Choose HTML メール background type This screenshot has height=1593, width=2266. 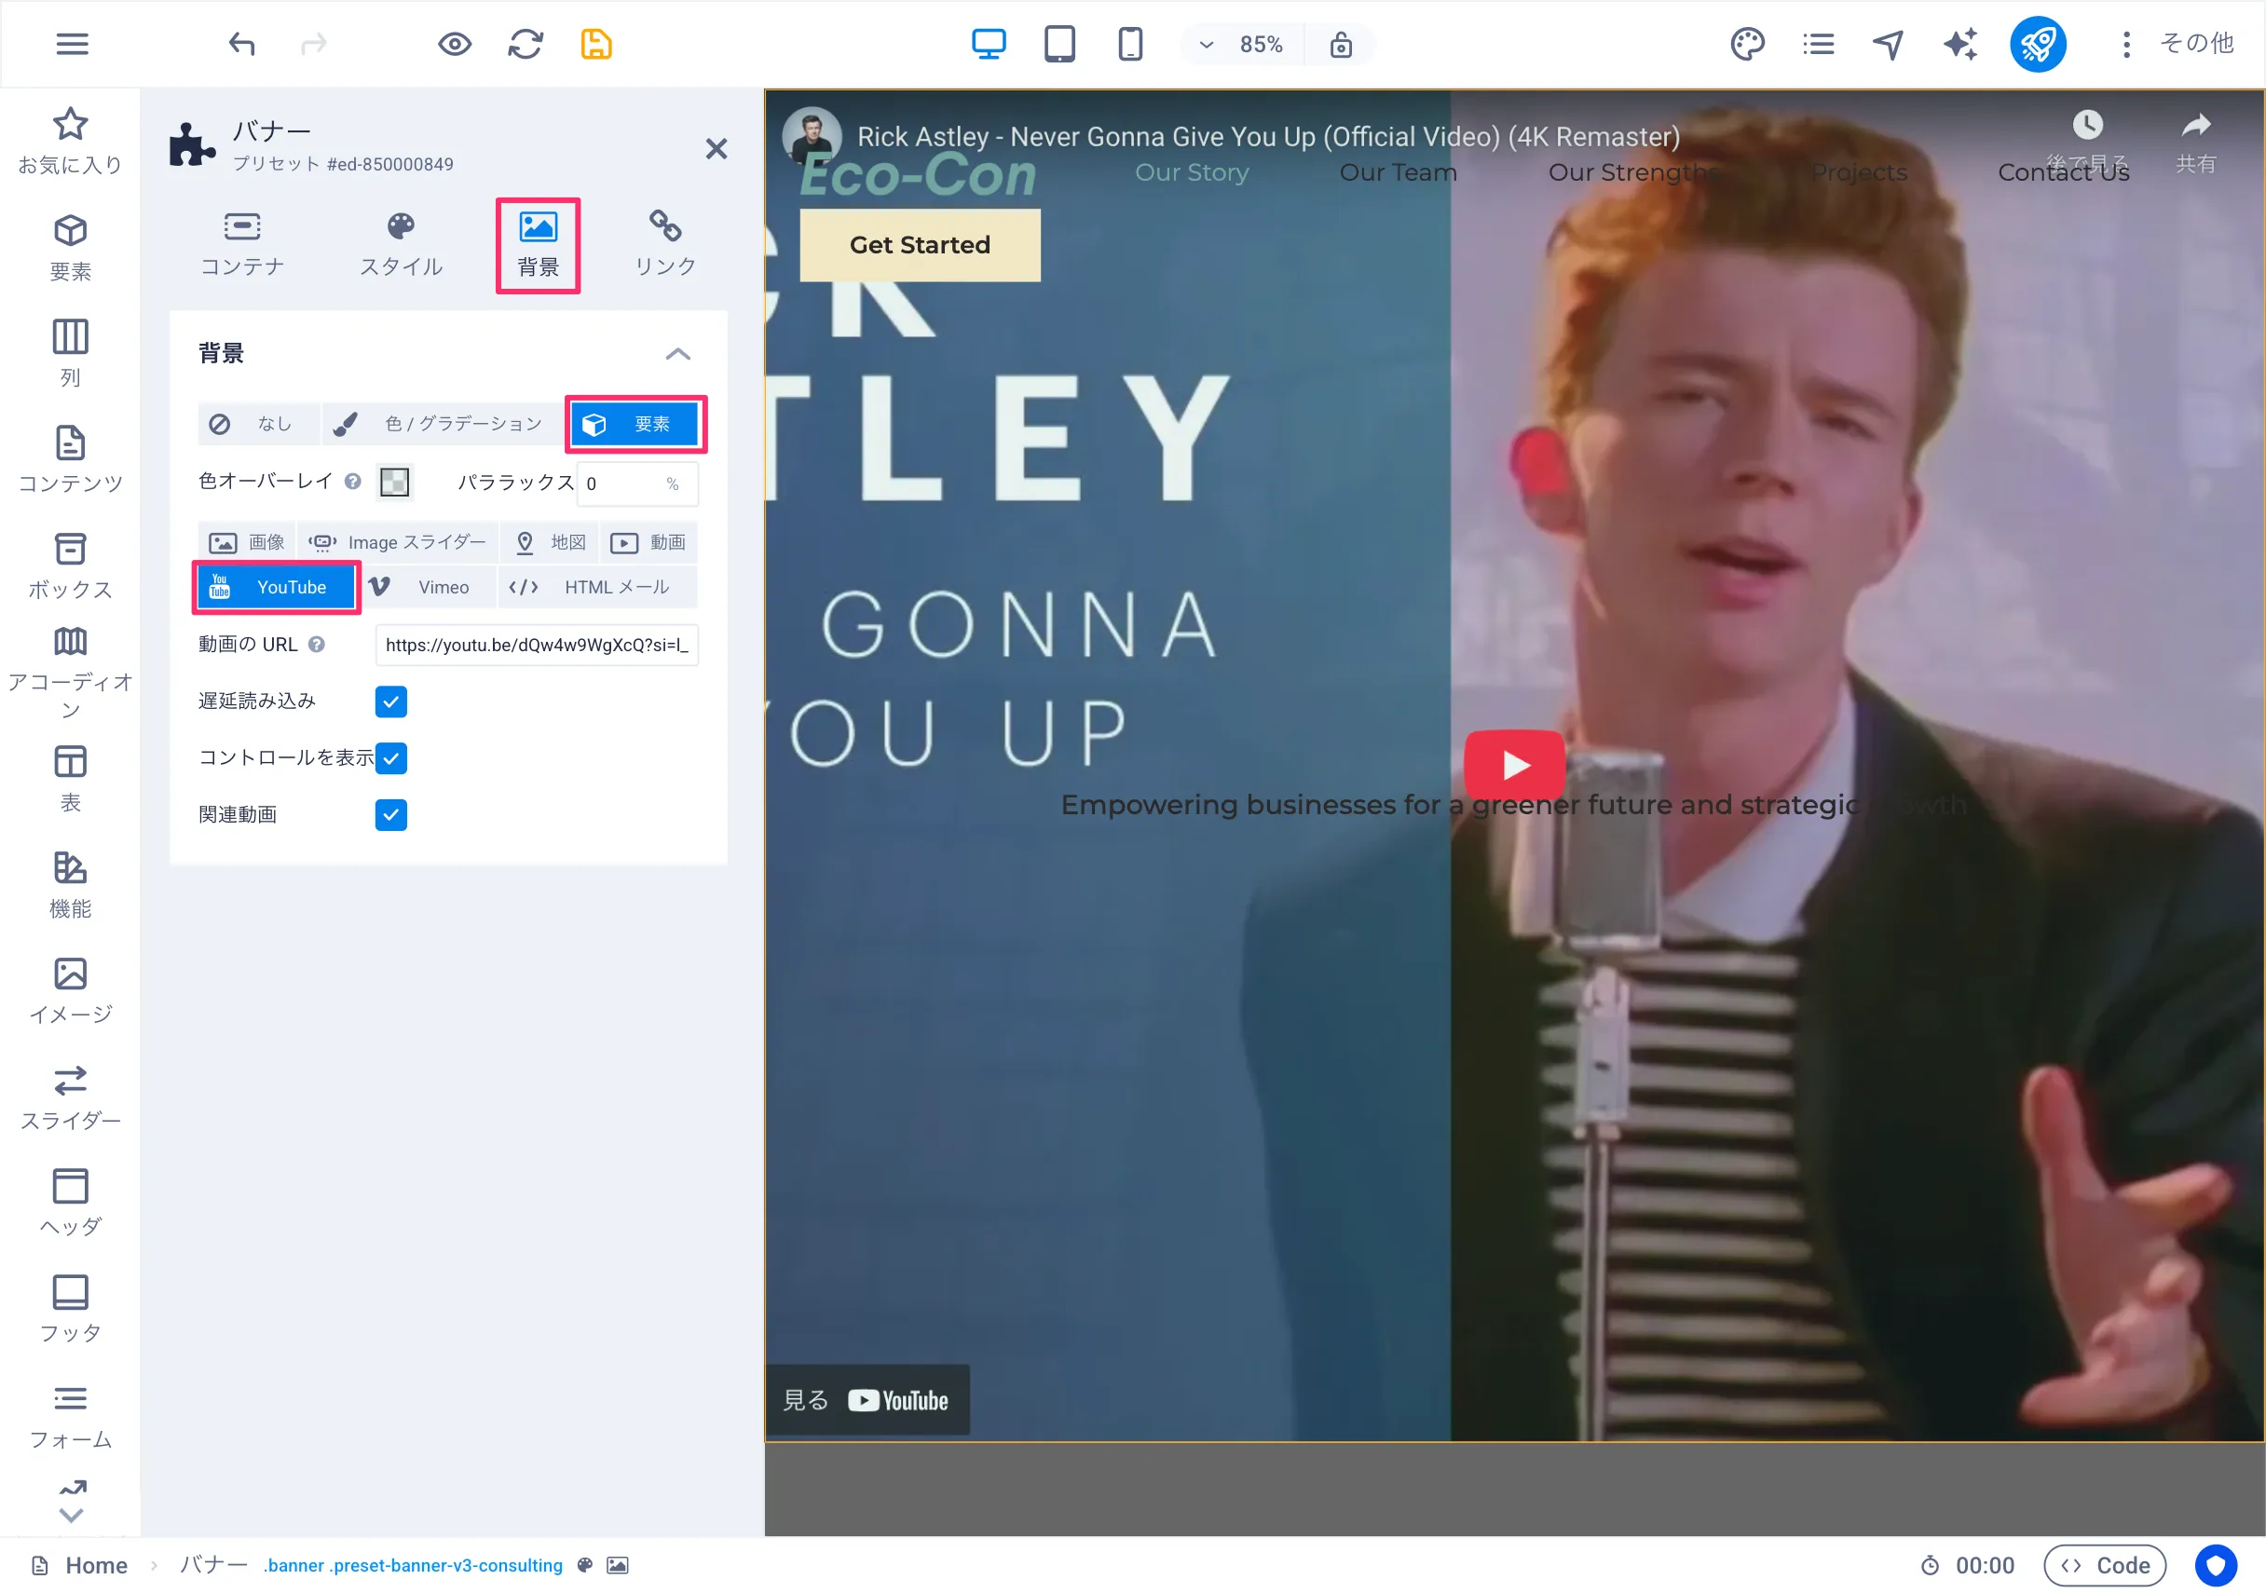597,587
